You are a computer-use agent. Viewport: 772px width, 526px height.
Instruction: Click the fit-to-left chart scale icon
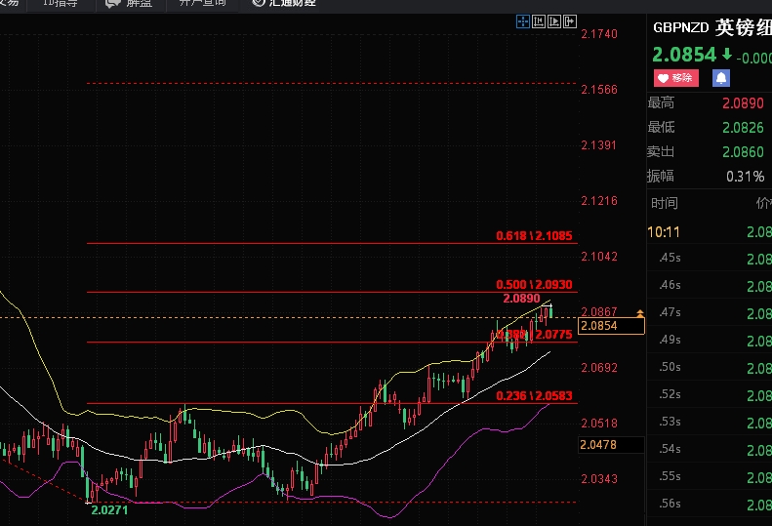click(x=539, y=21)
